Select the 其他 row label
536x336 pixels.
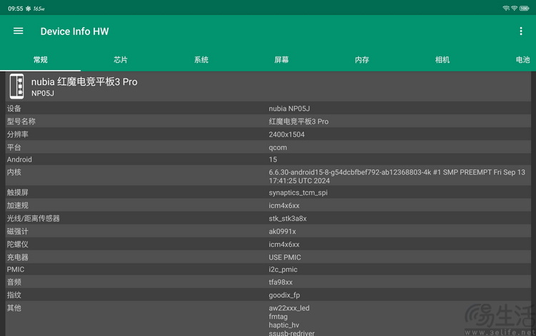14,308
